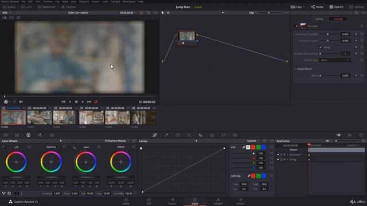Select the Power Window palette icon
The height and width of the screenshot is (206, 367).
click(x=178, y=135)
